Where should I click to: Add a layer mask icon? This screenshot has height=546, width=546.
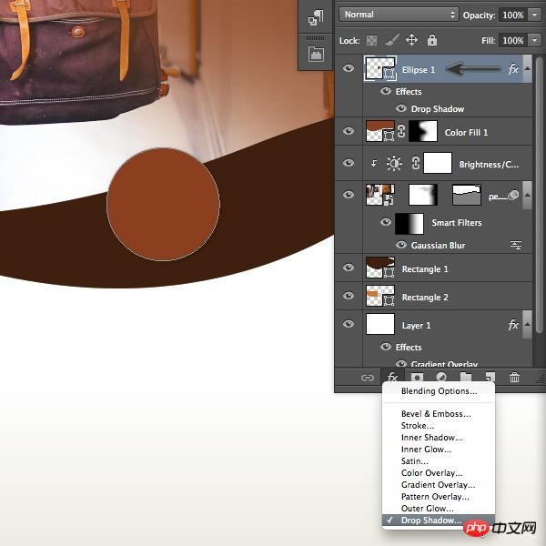[417, 378]
